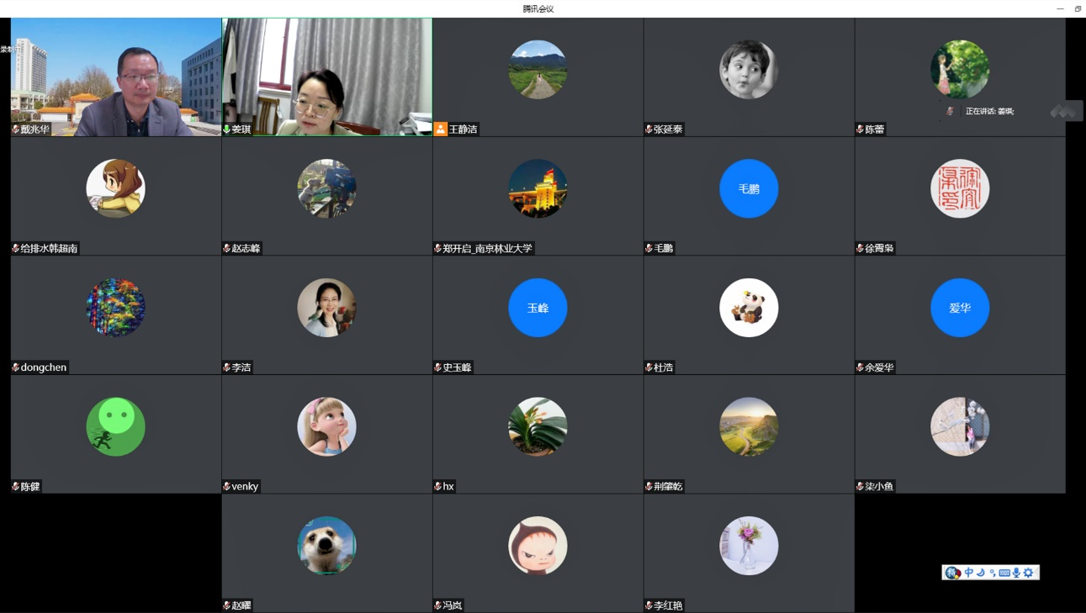
Task: Select 戴兆华's video tile
Action: [115, 76]
